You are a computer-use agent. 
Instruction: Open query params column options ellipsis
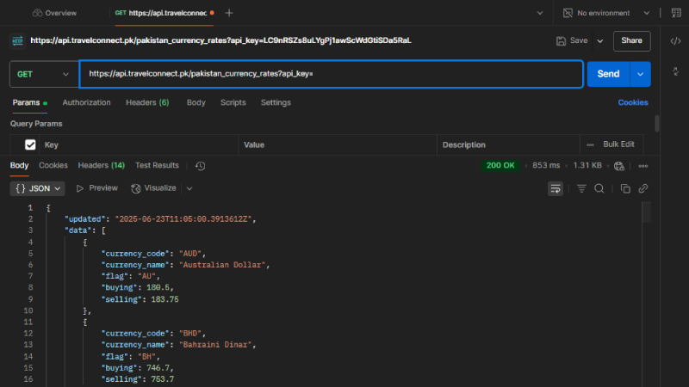pyautogui.click(x=590, y=144)
